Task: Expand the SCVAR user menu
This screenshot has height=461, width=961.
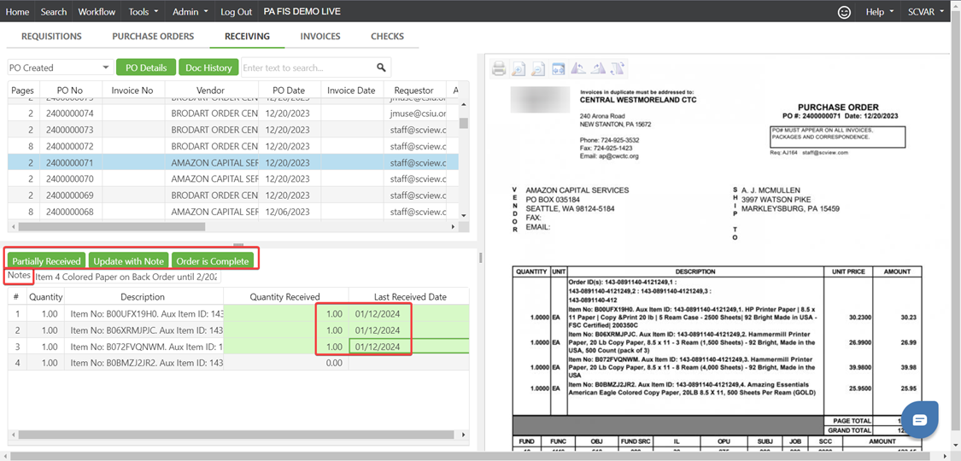Action: [926, 12]
